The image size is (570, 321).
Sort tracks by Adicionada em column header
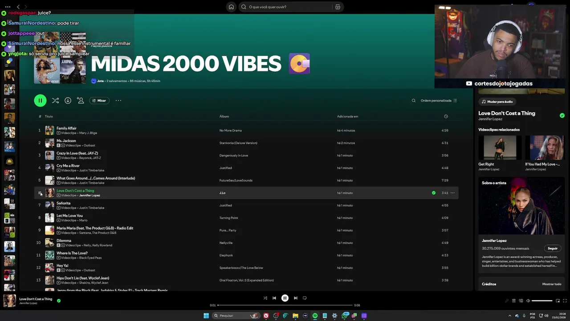tap(347, 116)
